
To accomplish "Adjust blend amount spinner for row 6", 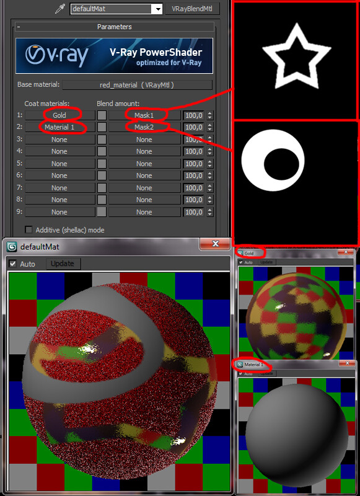I will point(210,175).
